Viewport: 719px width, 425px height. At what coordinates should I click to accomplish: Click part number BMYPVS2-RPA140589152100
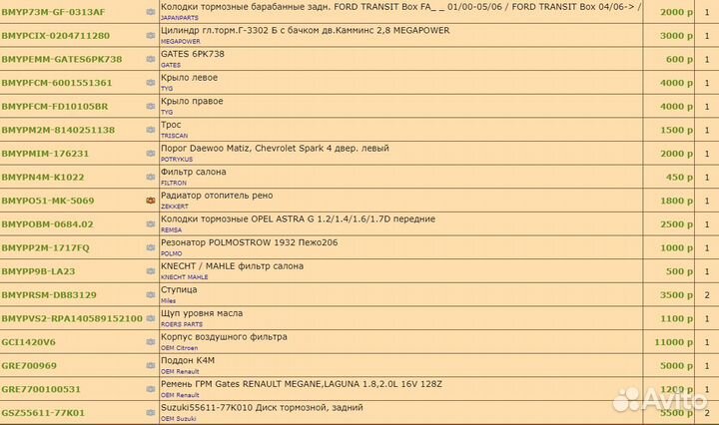pyautogui.click(x=72, y=318)
